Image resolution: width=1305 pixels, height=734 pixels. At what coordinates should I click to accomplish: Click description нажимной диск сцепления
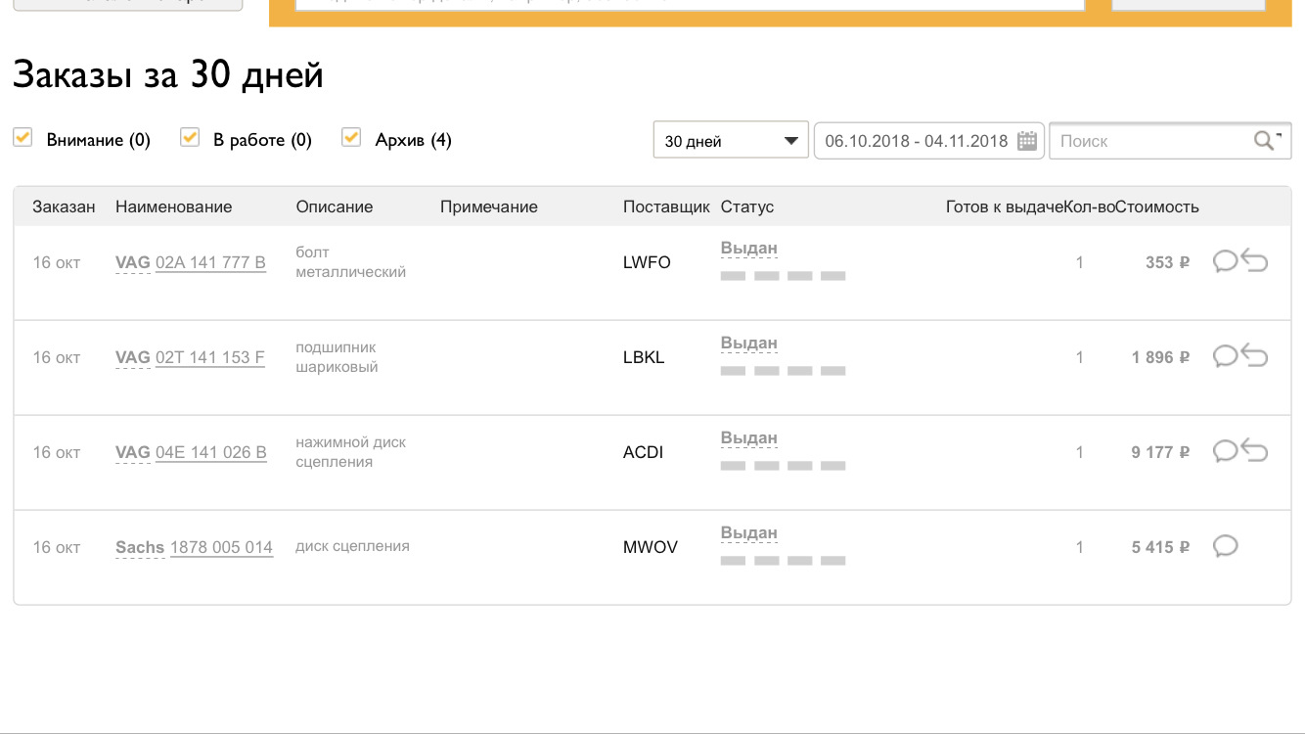[x=351, y=452]
